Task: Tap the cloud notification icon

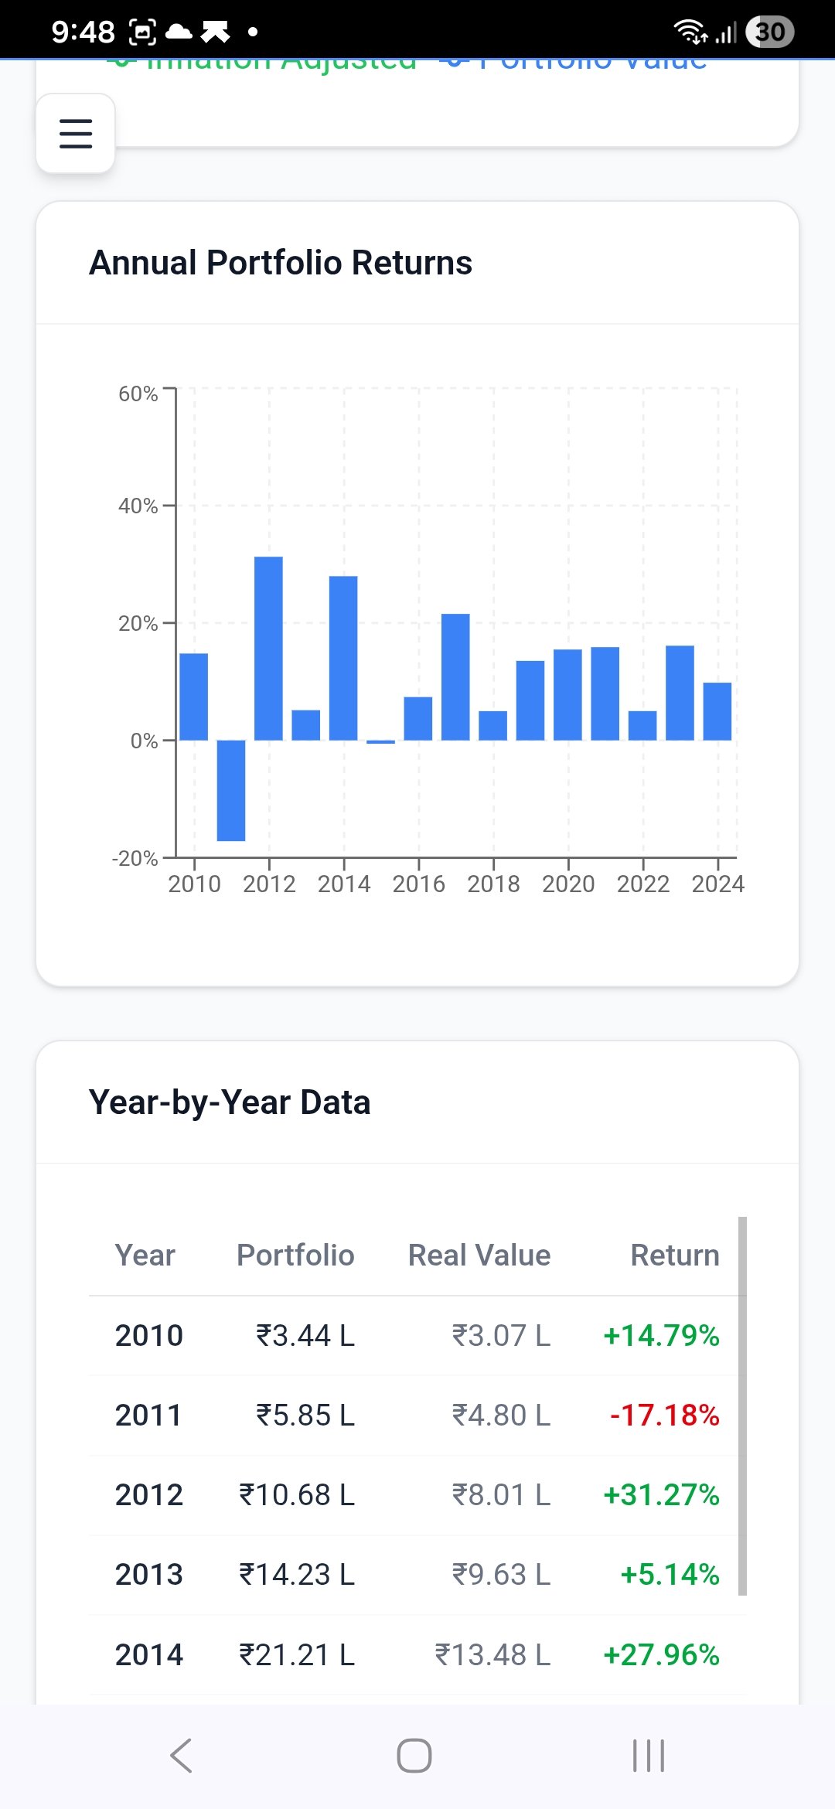Action: (179, 32)
